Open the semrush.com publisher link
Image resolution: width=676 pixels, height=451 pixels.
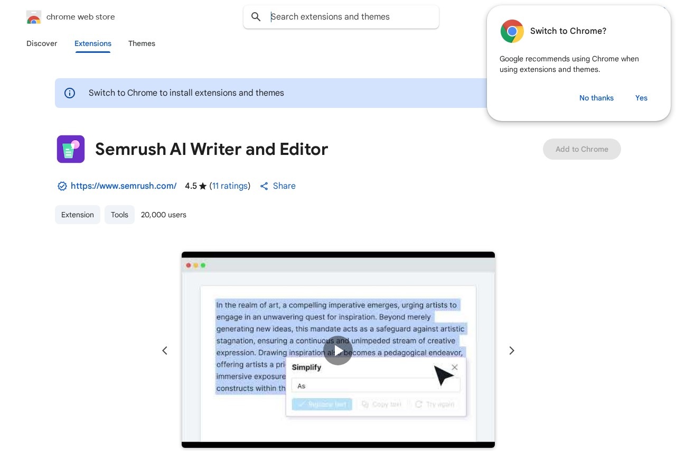(124, 186)
